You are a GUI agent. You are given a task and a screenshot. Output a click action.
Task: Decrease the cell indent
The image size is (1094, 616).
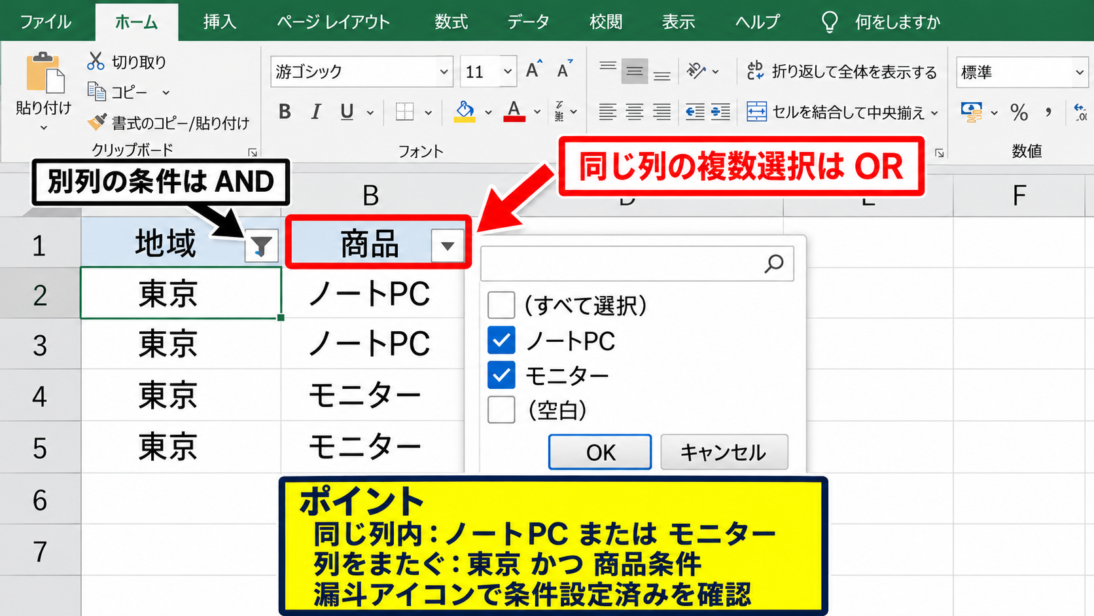[695, 112]
